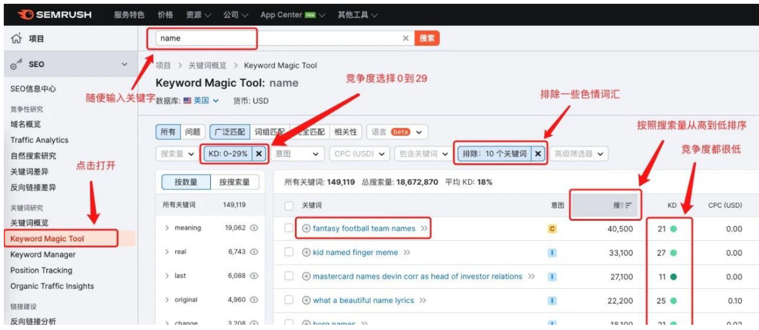Remove the 排除: 10 个关键词 filter
Screen dimensions: 759x330
(538, 154)
